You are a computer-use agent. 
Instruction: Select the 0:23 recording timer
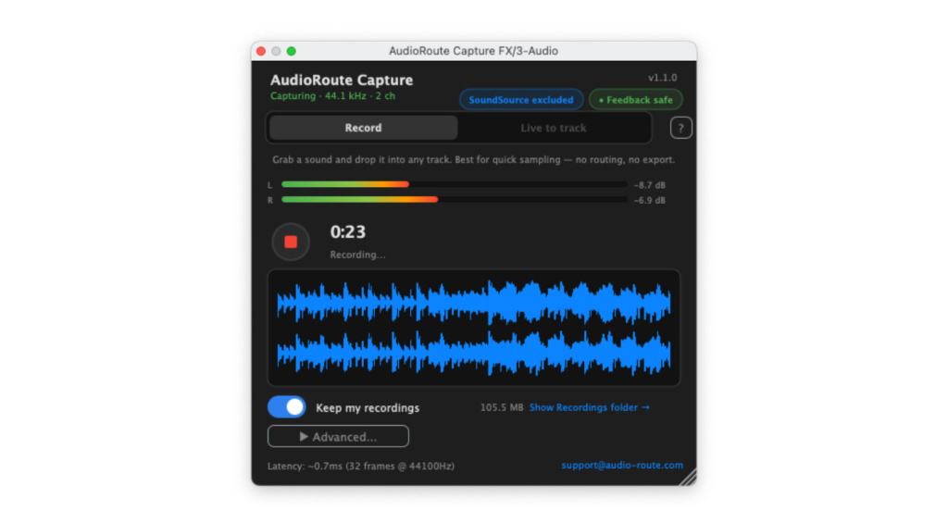point(348,232)
